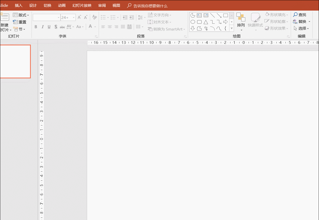Switch to the Animations (动画) tab
Viewport: 319px width, 220px height.
pyautogui.click(x=62, y=6)
